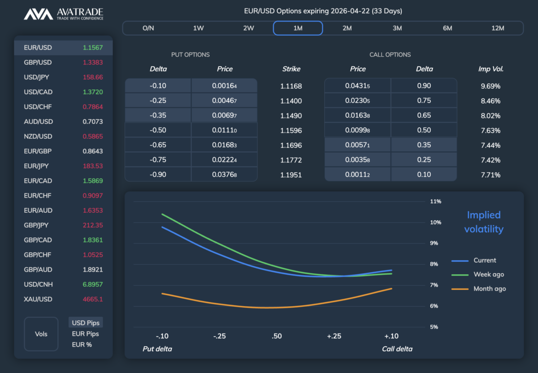Open the 12M expiry tab
Viewport: 538px width, 373px height.
(497, 28)
